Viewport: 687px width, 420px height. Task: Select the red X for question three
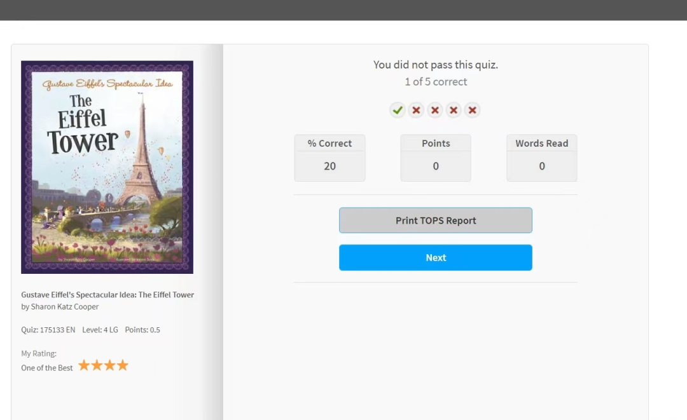pyautogui.click(x=435, y=111)
